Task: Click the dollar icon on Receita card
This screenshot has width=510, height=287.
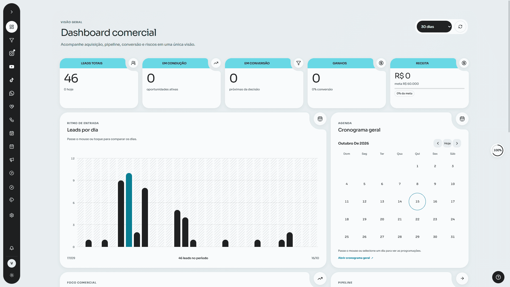Action: pos(464,63)
